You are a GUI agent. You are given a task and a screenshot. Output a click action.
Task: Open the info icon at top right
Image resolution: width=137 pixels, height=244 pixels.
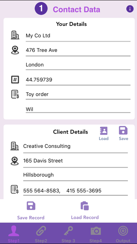(x=130, y=9)
